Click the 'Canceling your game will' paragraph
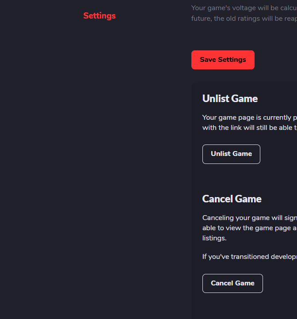Screen dimensions: 297x319 pyautogui.click(x=250, y=228)
